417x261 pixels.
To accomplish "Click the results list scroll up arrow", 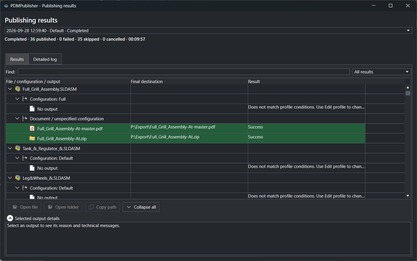I will click(x=408, y=87).
